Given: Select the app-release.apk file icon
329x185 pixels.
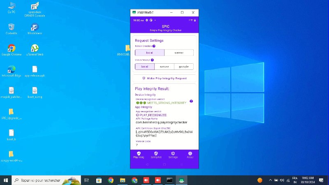Looking at the screenshot, I should (x=35, y=71).
